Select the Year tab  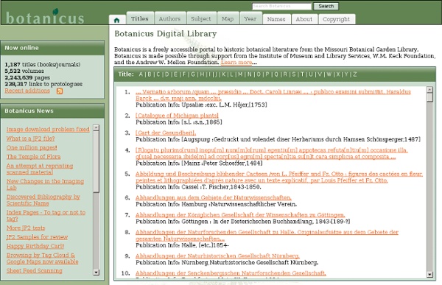click(x=250, y=18)
